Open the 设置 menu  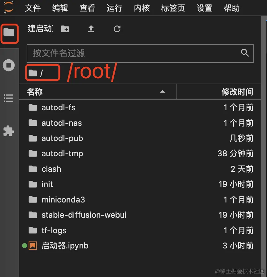[204, 8]
